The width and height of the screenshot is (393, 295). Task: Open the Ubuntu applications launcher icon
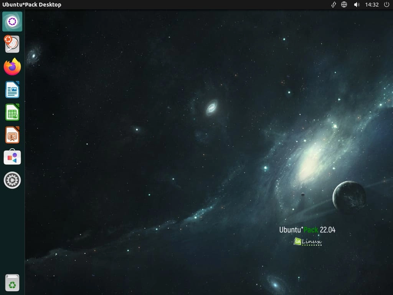click(x=12, y=22)
